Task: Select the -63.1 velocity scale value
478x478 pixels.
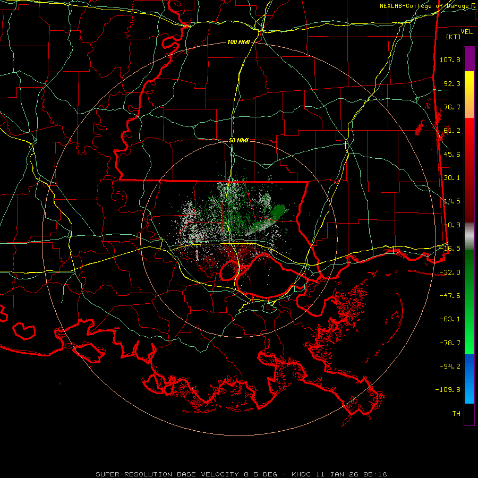Action: 450,319
